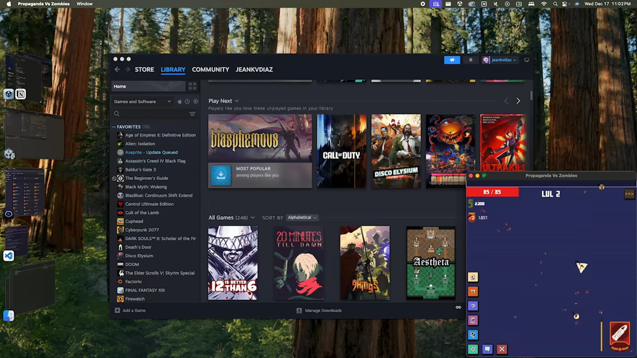Open Wi-Fi status menu in menu bar
The height and width of the screenshot is (358, 637).
point(543,4)
